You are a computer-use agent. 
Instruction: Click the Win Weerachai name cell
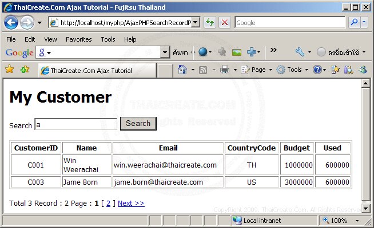coord(87,165)
